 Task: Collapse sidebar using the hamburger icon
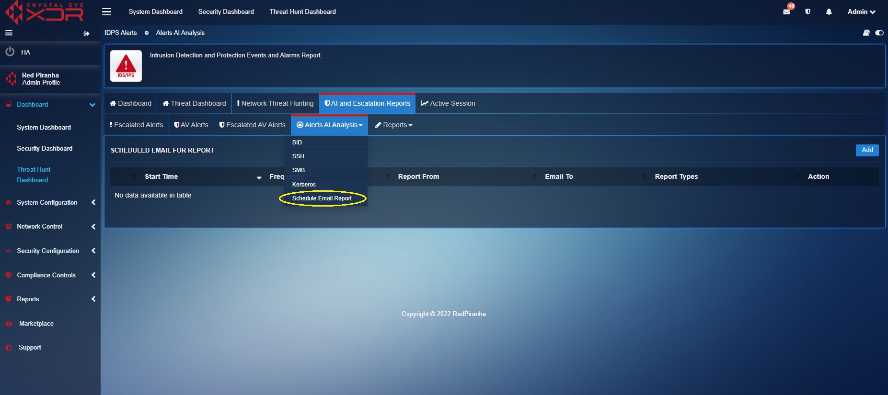[9, 33]
